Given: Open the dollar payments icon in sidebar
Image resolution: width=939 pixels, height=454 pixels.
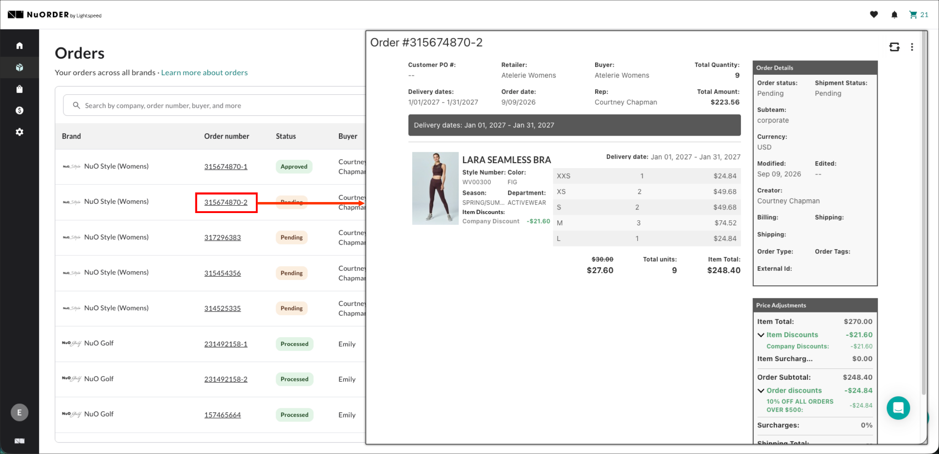Looking at the screenshot, I should pyautogui.click(x=19, y=110).
